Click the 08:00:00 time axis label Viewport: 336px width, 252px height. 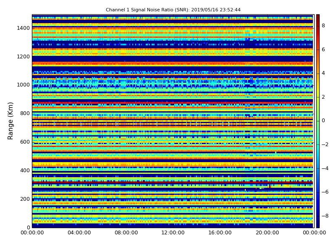[126, 233]
